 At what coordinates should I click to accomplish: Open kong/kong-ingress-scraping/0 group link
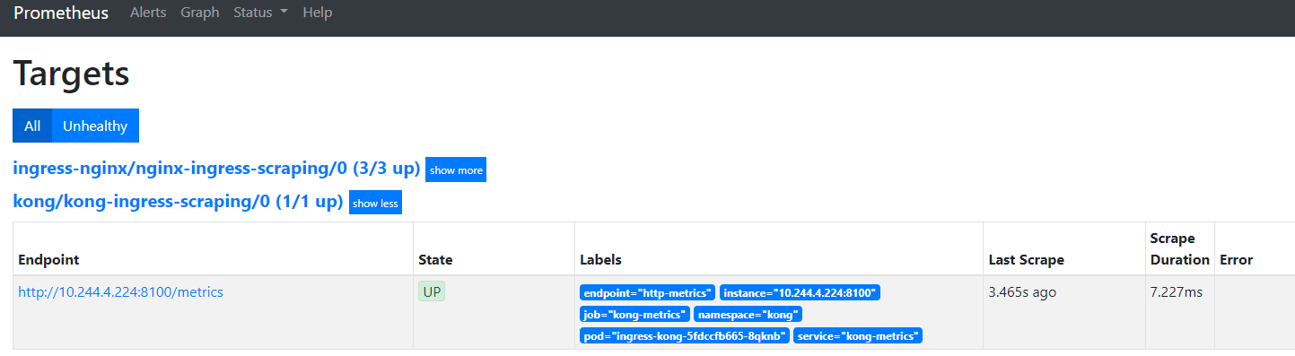click(178, 202)
